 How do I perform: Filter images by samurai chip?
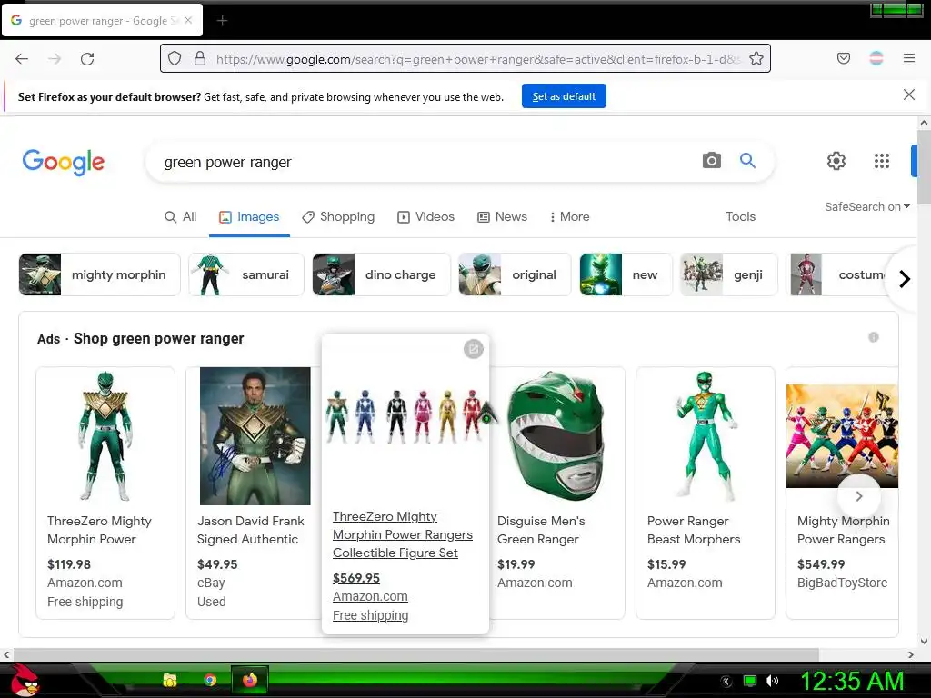click(246, 274)
